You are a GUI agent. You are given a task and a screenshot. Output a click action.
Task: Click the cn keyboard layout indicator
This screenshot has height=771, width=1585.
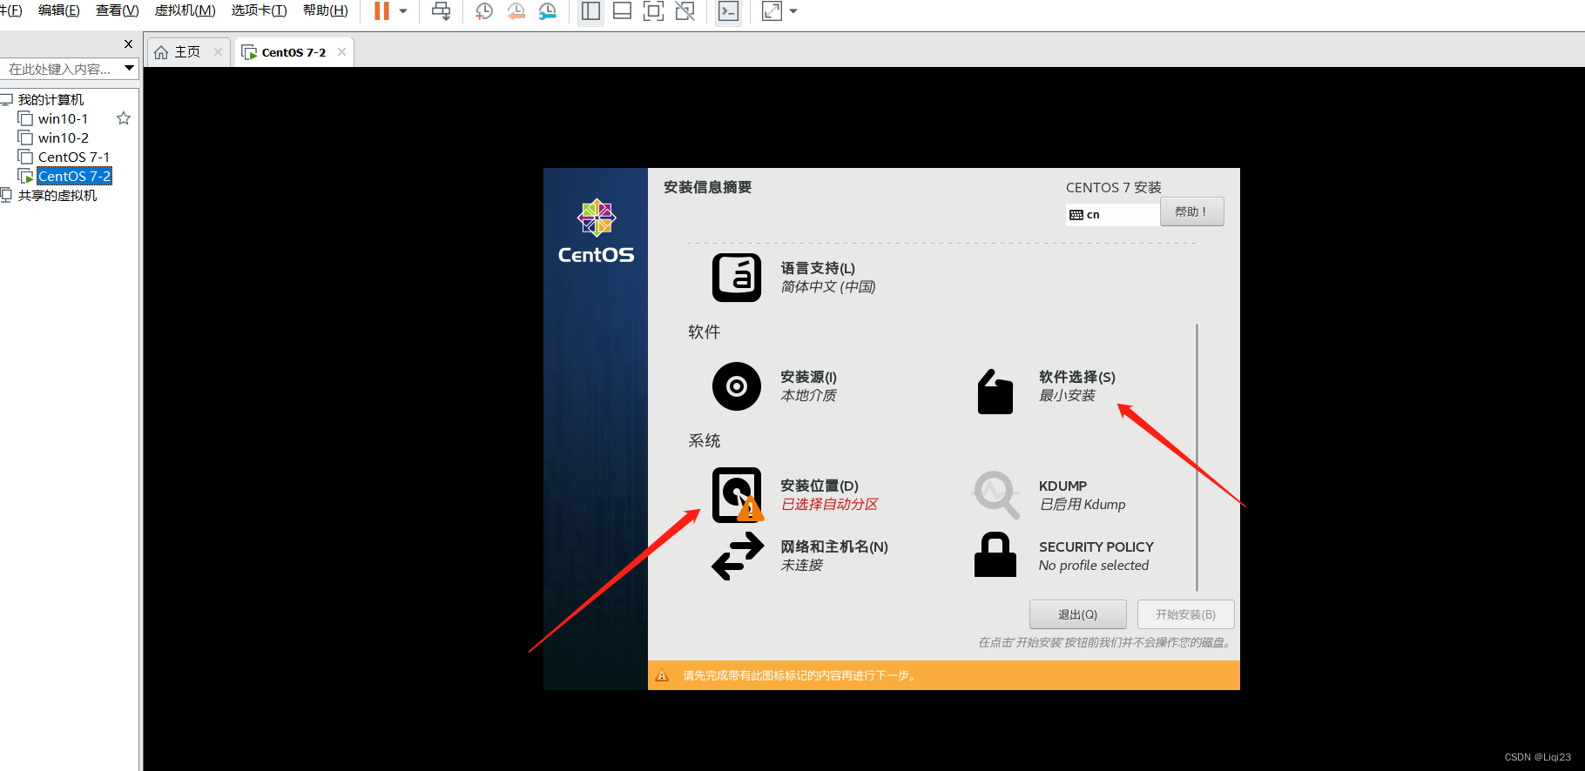click(1113, 214)
